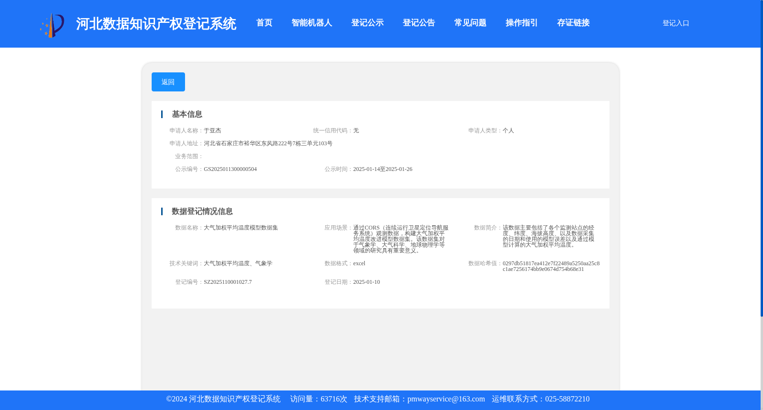Screen dimensions: 763x410
Task: Go to 登记公示 section
Action: [367, 23]
